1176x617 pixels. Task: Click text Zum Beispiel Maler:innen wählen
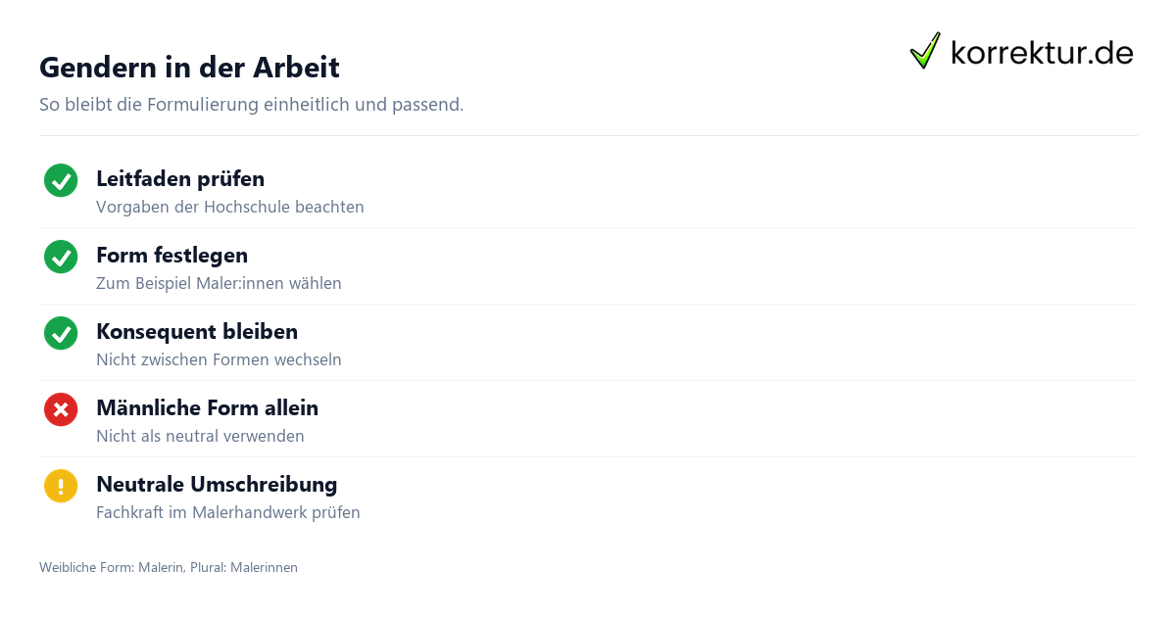coord(219,284)
